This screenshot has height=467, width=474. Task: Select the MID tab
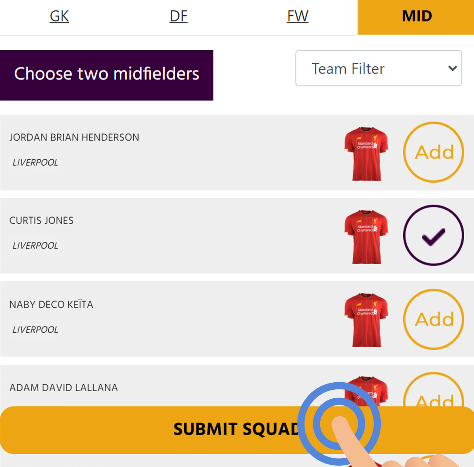tap(416, 17)
